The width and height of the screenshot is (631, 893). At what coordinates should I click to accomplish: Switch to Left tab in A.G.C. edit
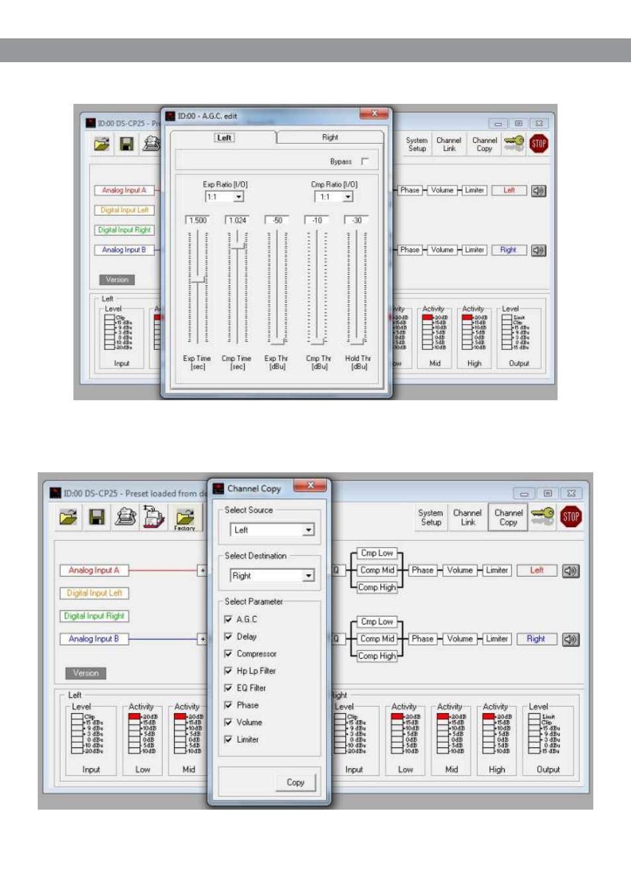[224, 138]
